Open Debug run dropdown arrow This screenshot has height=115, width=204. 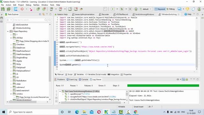126,9
